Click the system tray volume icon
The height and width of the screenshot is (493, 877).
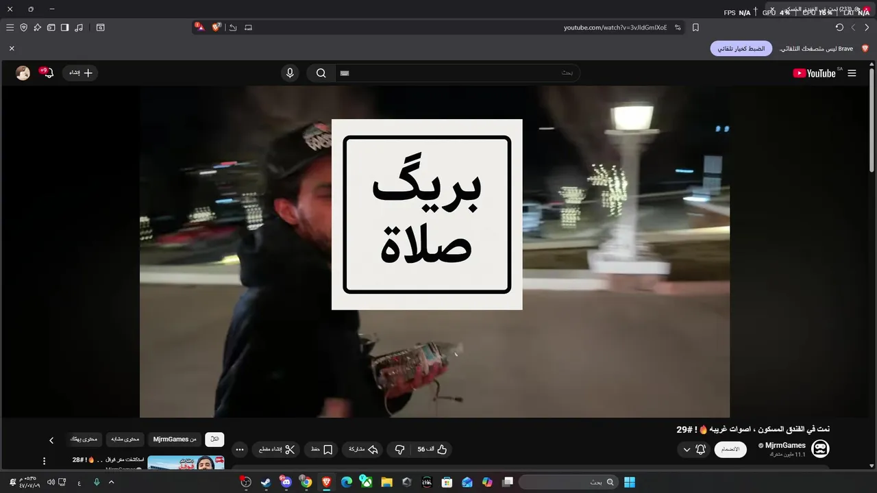(51, 482)
